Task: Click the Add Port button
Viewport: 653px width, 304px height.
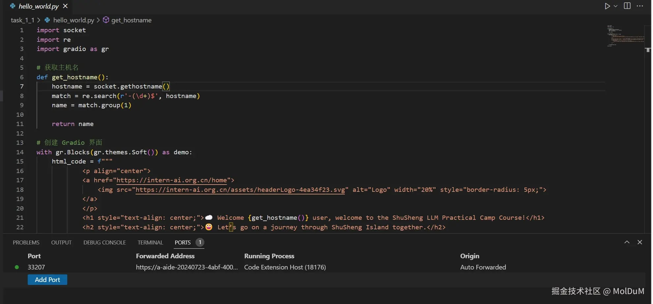Action: (47, 280)
